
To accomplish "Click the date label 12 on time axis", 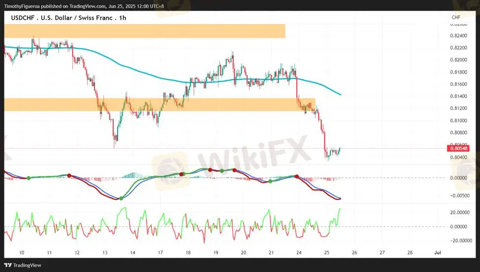I will [77, 253].
